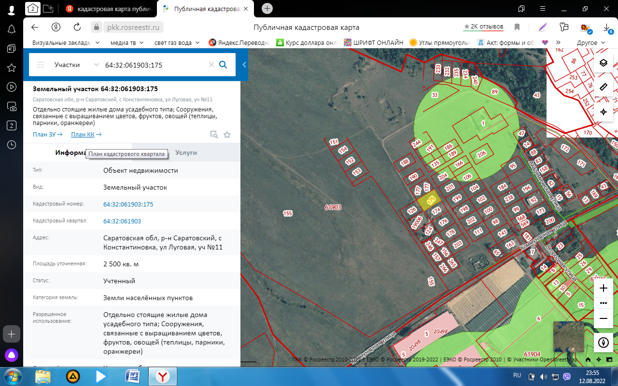Open the sidebar notifications bell
This screenshot has width=618, height=386.
click(12, 29)
